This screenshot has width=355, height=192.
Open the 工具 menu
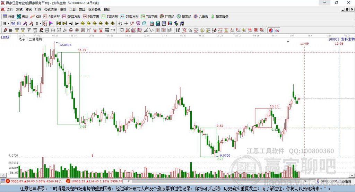pos(72,9)
